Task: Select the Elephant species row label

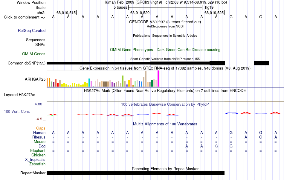Action: coord(38,151)
